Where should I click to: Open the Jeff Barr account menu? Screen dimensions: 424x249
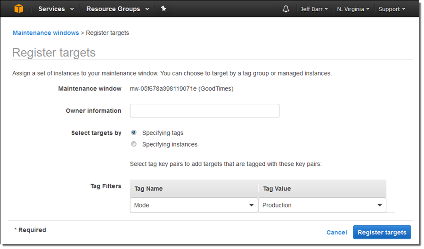click(314, 9)
